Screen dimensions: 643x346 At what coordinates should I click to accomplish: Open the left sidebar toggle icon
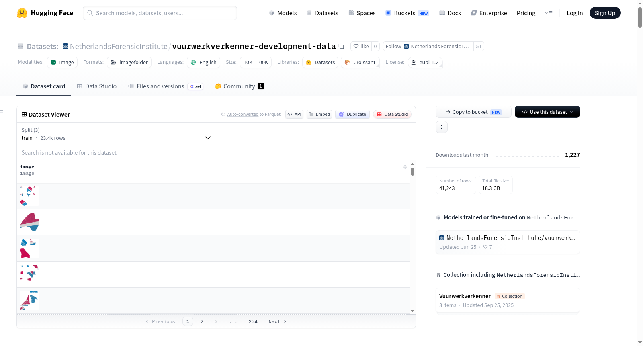[x=2, y=111]
